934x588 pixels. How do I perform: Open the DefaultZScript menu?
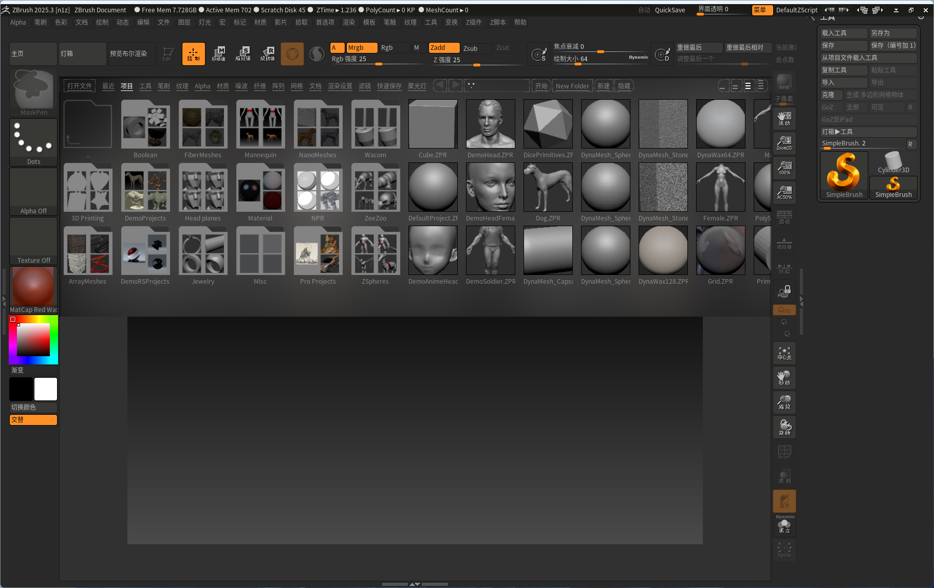796,10
